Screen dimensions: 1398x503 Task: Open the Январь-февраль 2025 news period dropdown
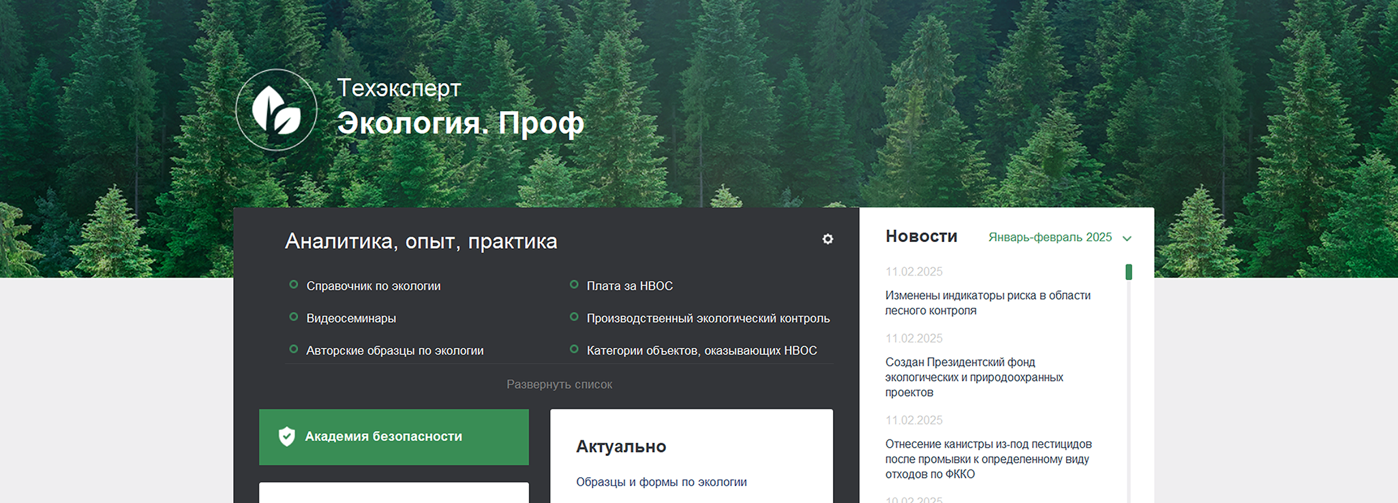click(1050, 237)
